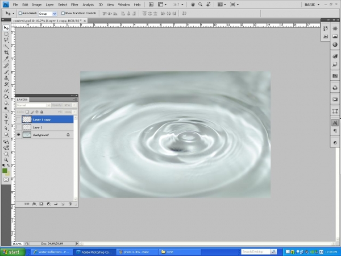Click the Windows start button

[x=13, y=252]
